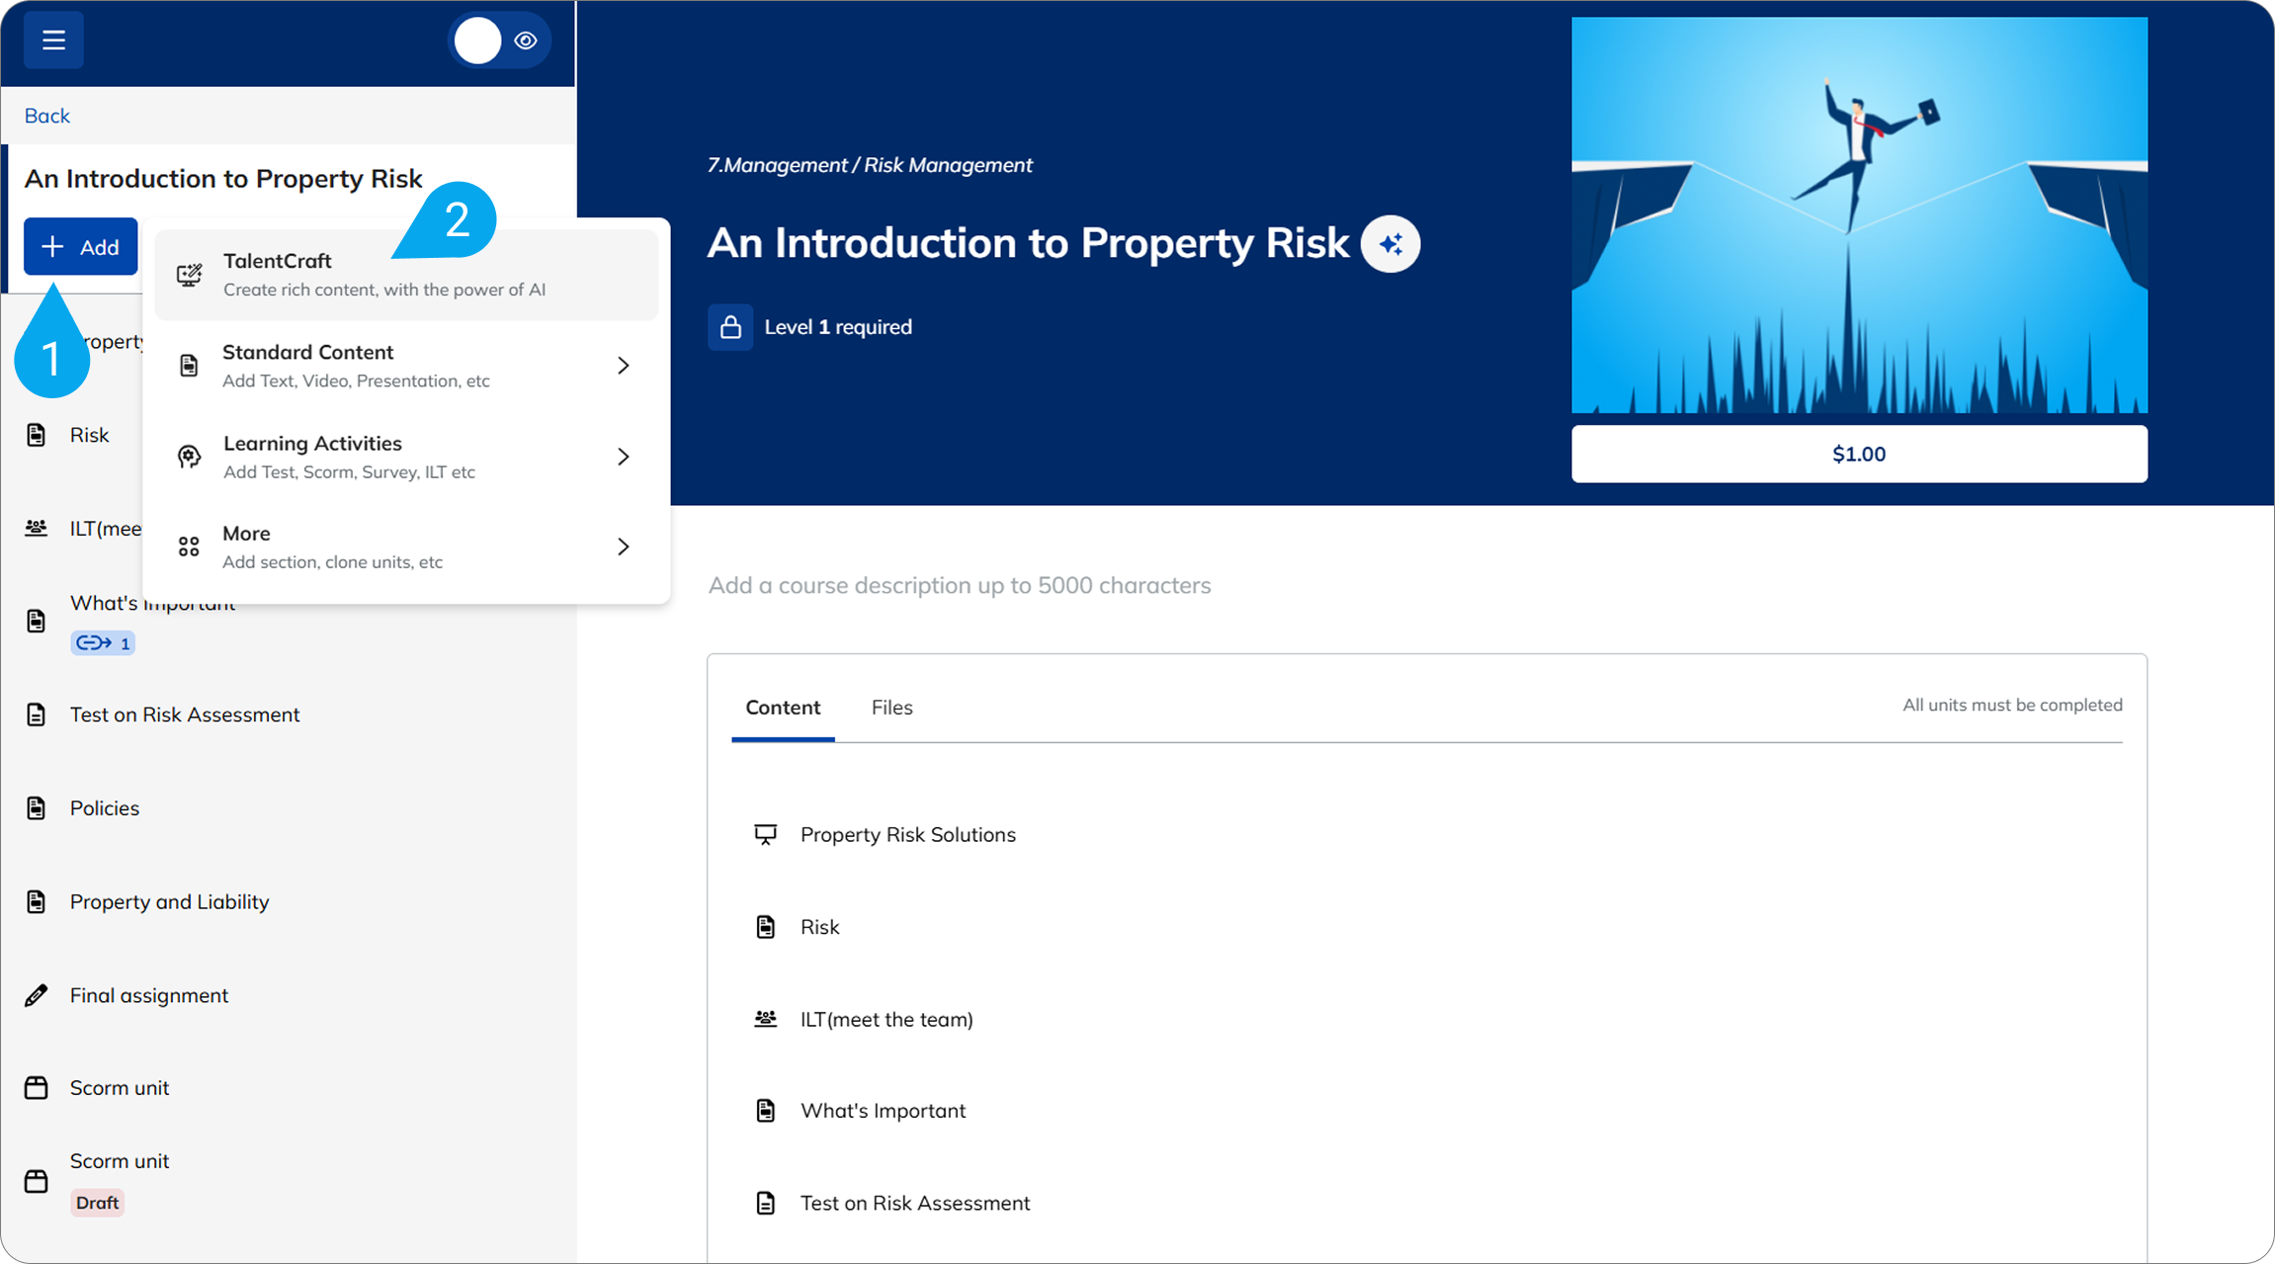Toggle the learner preview eye switch
This screenshot has width=2275, height=1264.
click(x=500, y=41)
